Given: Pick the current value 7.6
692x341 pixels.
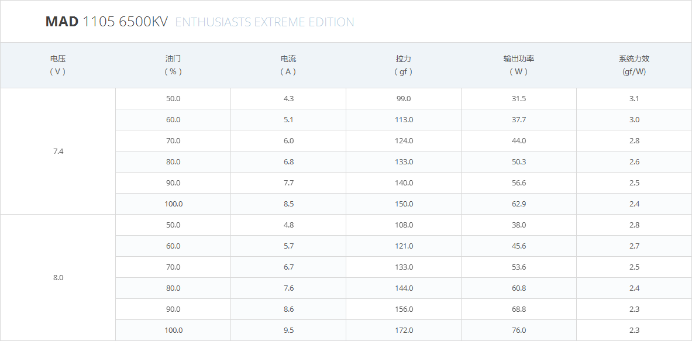Looking at the screenshot, I should 288,288.
